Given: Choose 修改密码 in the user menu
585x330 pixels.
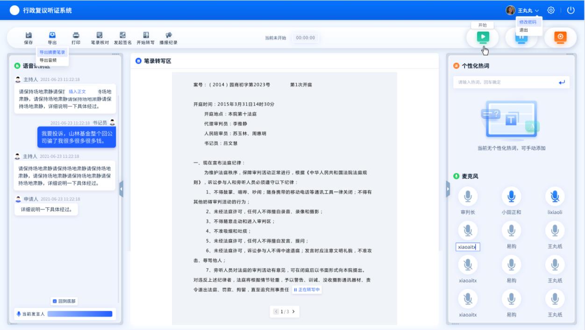Looking at the screenshot, I should point(528,22).
